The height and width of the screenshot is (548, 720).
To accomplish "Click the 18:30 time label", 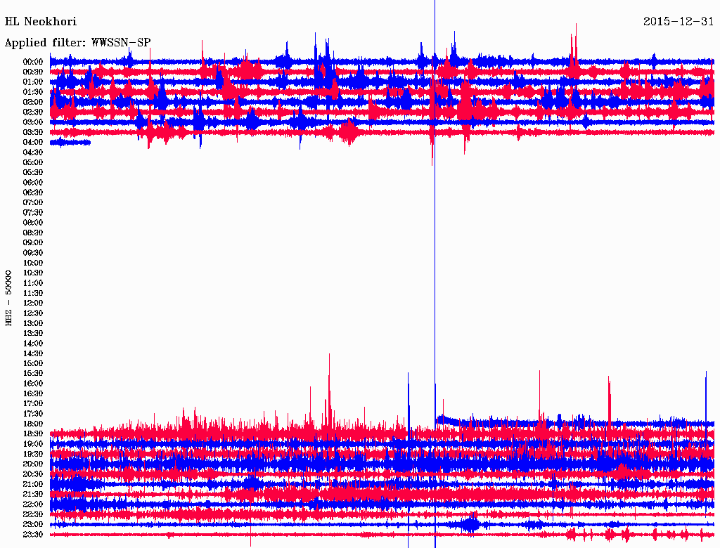I will 33,433.
